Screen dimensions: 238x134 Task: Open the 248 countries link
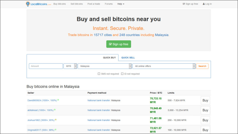point(129,35)
